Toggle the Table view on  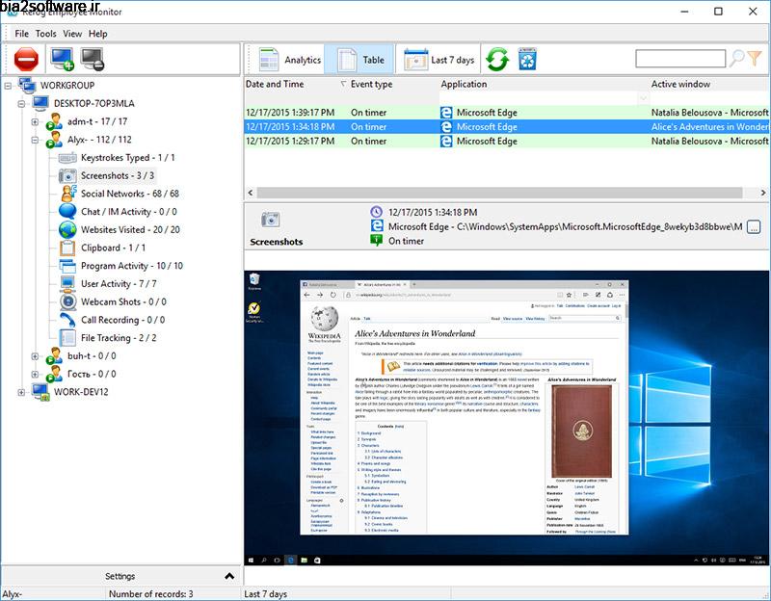(x=363, y=59)
